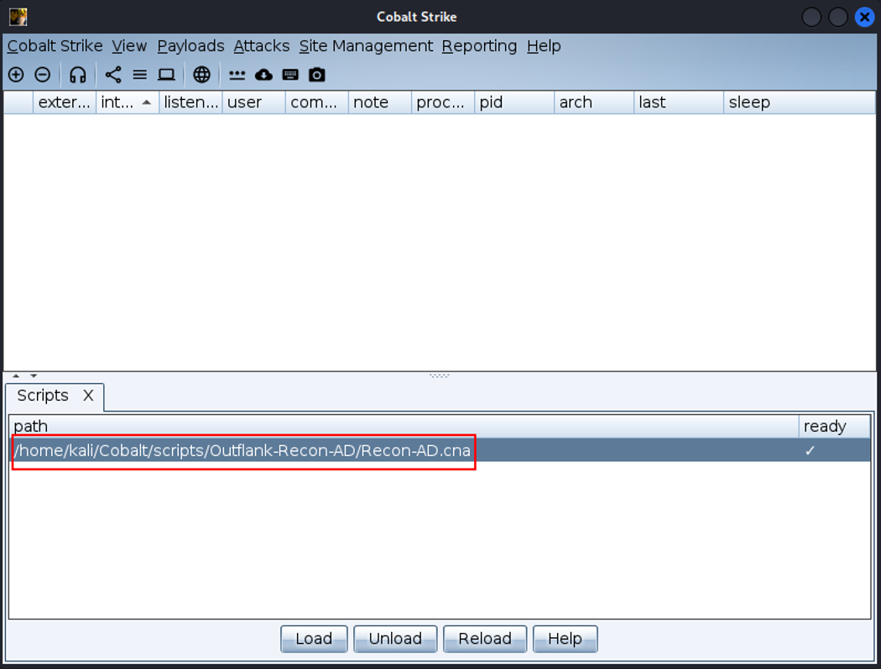Sort sessions by internal column header
The width and height of the screenshot is (881, 669).
click(x=128, y=103)
